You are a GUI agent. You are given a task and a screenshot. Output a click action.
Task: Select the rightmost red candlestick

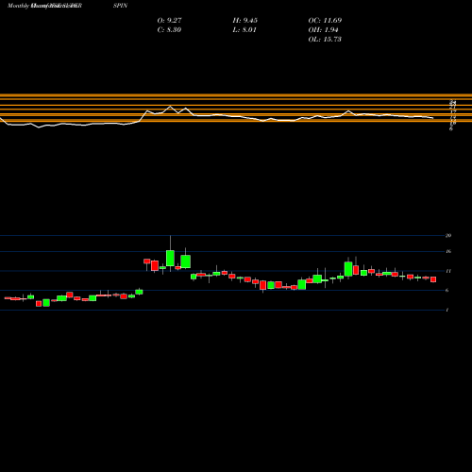pos(433,279)
